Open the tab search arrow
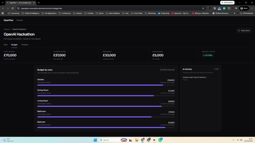Viewport: 255px width, 143px height. tap(3, 3)
